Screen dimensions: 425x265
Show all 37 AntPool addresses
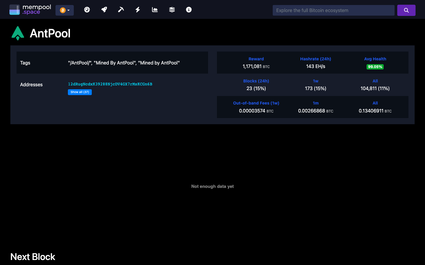coord(80,92)
